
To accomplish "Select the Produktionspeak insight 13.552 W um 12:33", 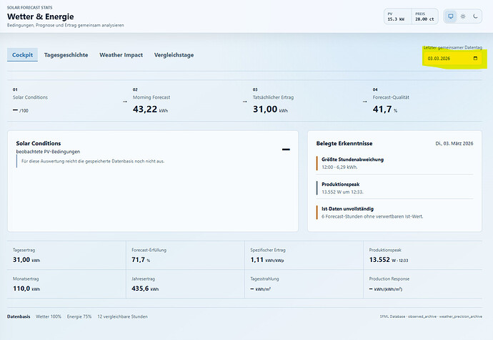I will pos(394,188).
